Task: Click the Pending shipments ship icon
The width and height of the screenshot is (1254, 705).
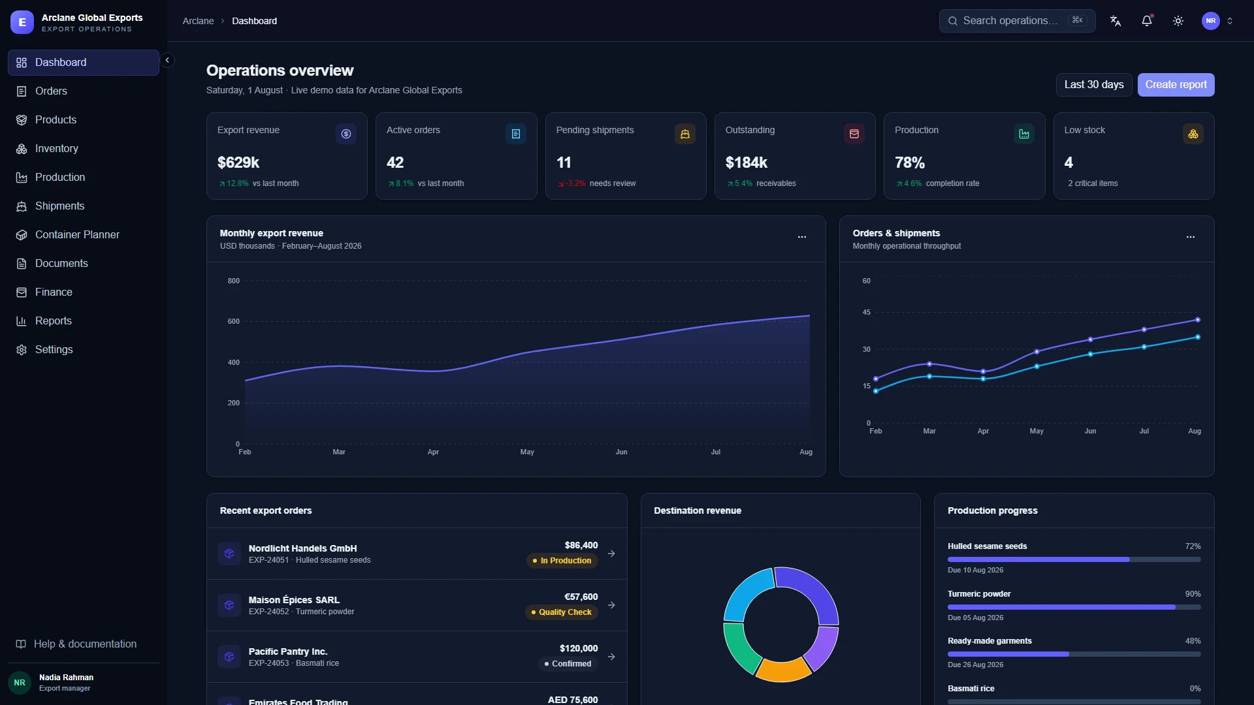Action: point(685,134)
